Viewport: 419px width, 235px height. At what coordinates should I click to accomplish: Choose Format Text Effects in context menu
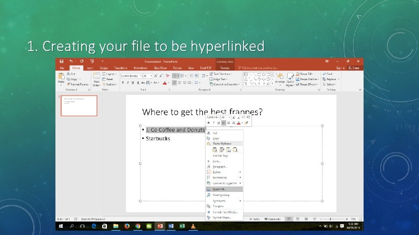click(225, 212)
